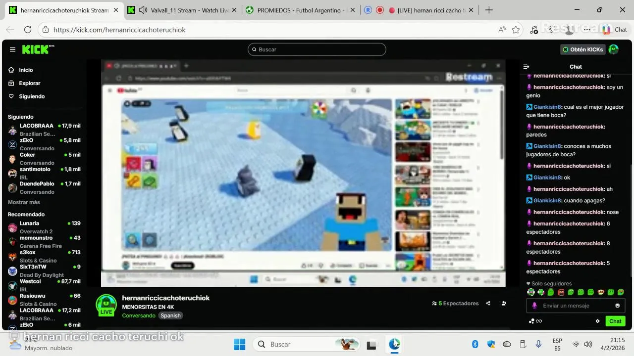The width and height of the screenshot is (634, 356).
Task: Open LACOBRAAA channel with 17,9 mil viewers
Action: click(44, 130)
